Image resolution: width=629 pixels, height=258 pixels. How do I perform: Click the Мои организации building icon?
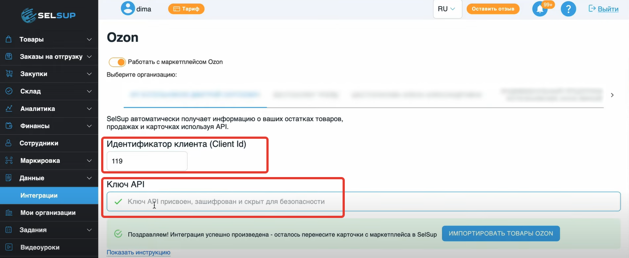(8, 213)
